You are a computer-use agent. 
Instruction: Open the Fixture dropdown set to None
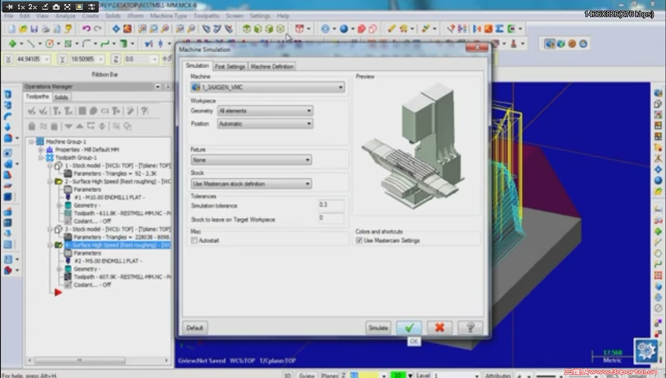coord(251,160)
